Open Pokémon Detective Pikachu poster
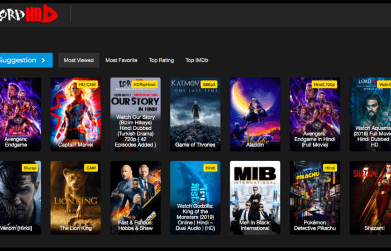This screenshot has width=391, height=251. pyautogui.click(x=315, y=197)
